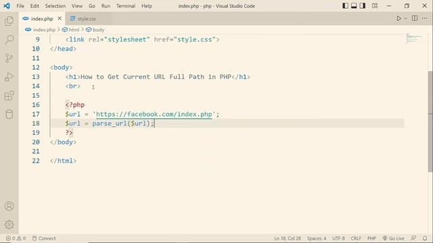Run the PHP file with play button

click(x=398, y=18)
